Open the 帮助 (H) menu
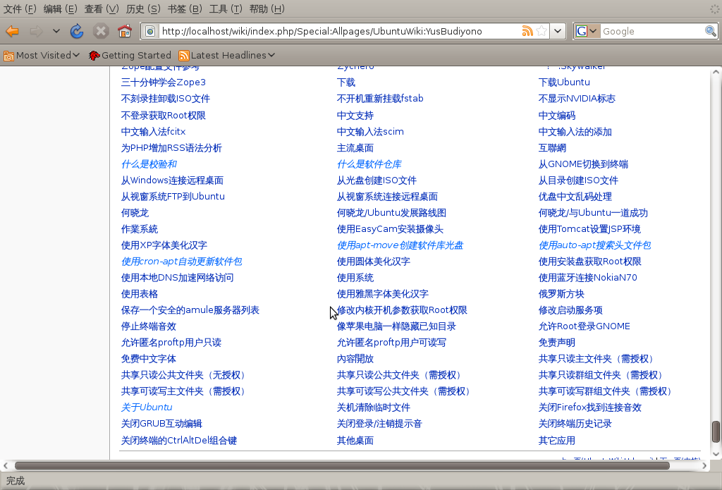Viewport: 722px width, 490px height. [x=267, y=9]
